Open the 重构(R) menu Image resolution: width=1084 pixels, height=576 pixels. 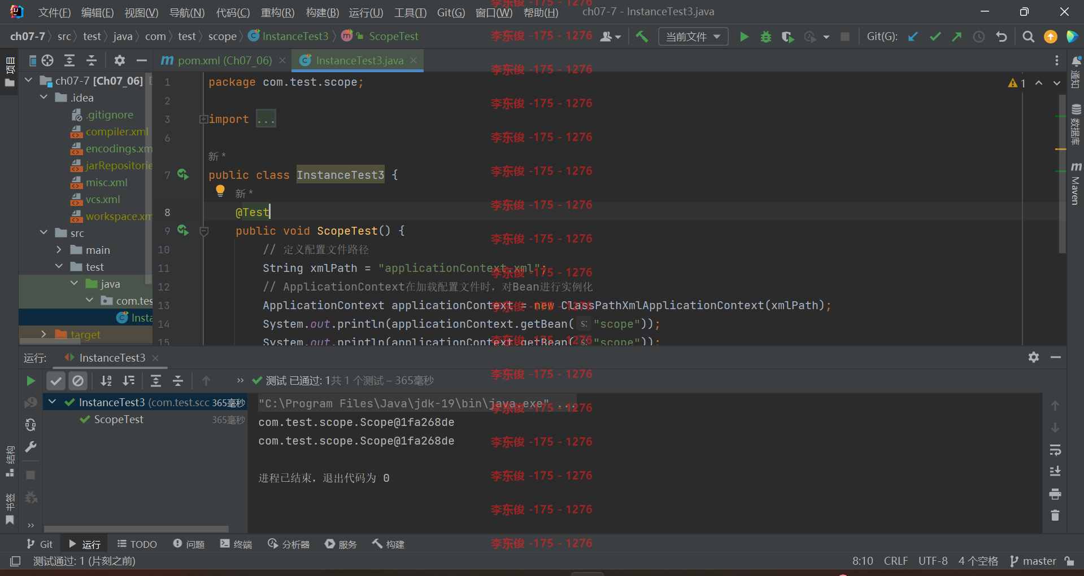pyautogui.click(x=277, y=12)
